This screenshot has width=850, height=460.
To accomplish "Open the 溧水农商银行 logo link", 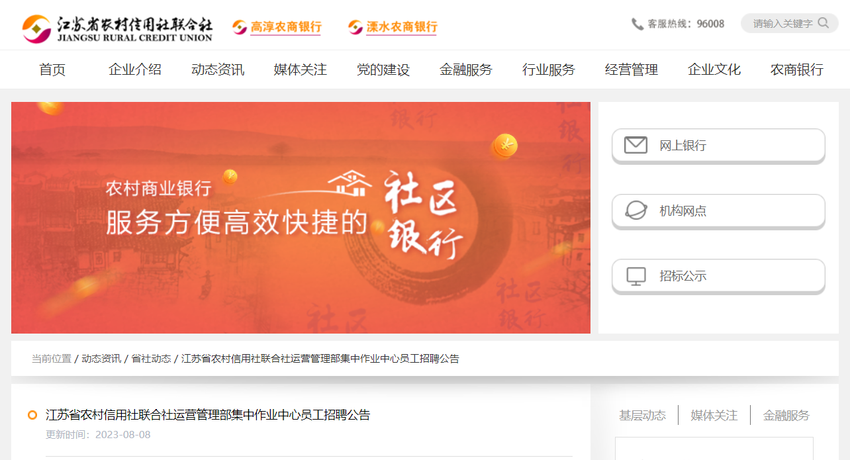I will pyautogui.click(x=393, y=27).
